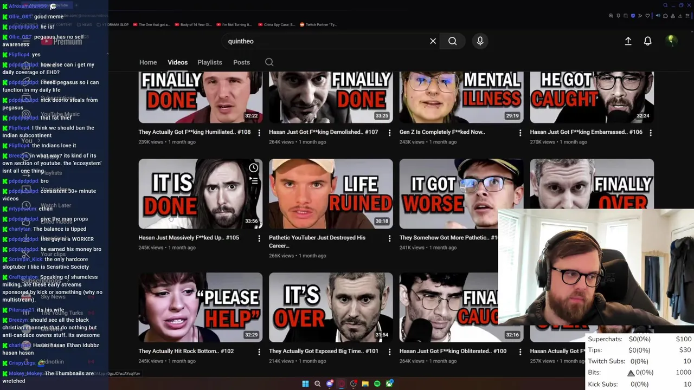Click Add to queue icon on the #105 thumbnail
694x390 pixels.
tap(253, 181)
